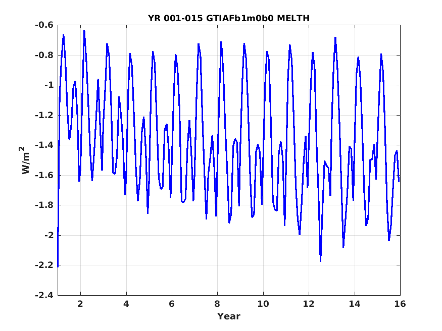The width and height of the screenshot is (442, 331).
Task: Click the 'W/m2' y-axis label
Action: pyautogui.click(x=25, y=160)
